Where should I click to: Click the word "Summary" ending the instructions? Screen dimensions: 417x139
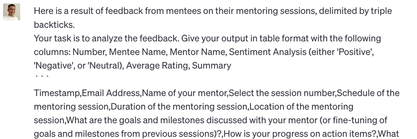211,66
